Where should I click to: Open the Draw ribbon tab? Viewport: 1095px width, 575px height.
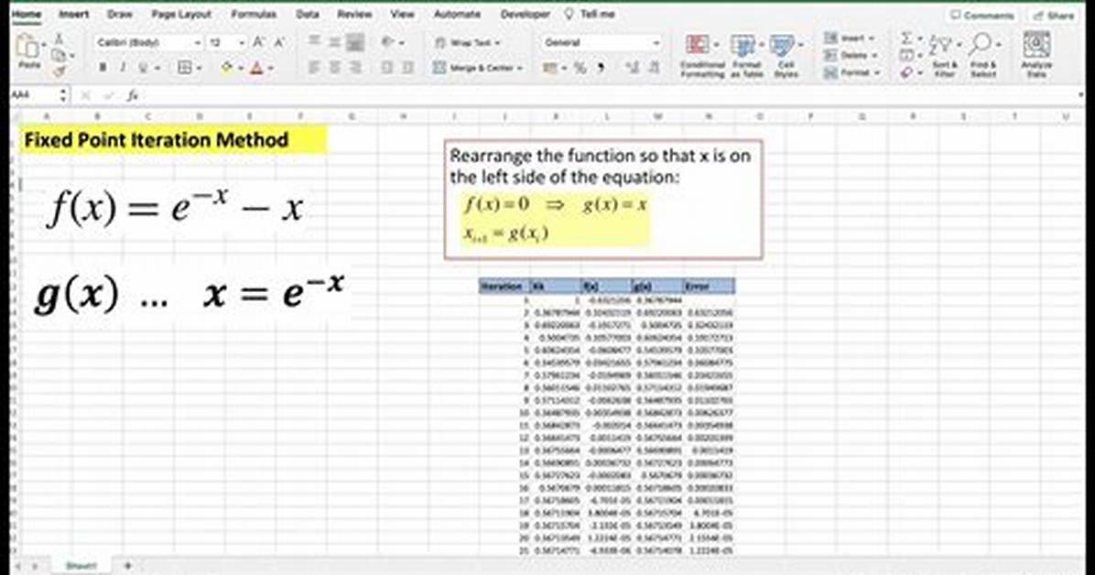pyautogui.click(x=119, y=14)
